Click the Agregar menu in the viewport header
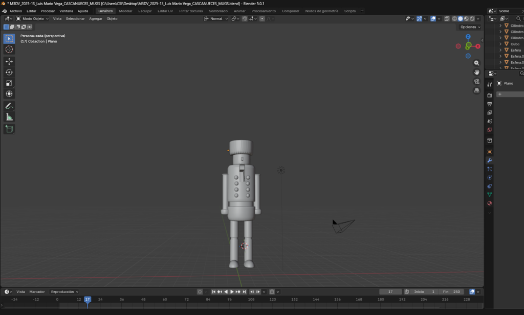Image resolution: width=524 pixels, height=315 pixels. click(96, 19)
